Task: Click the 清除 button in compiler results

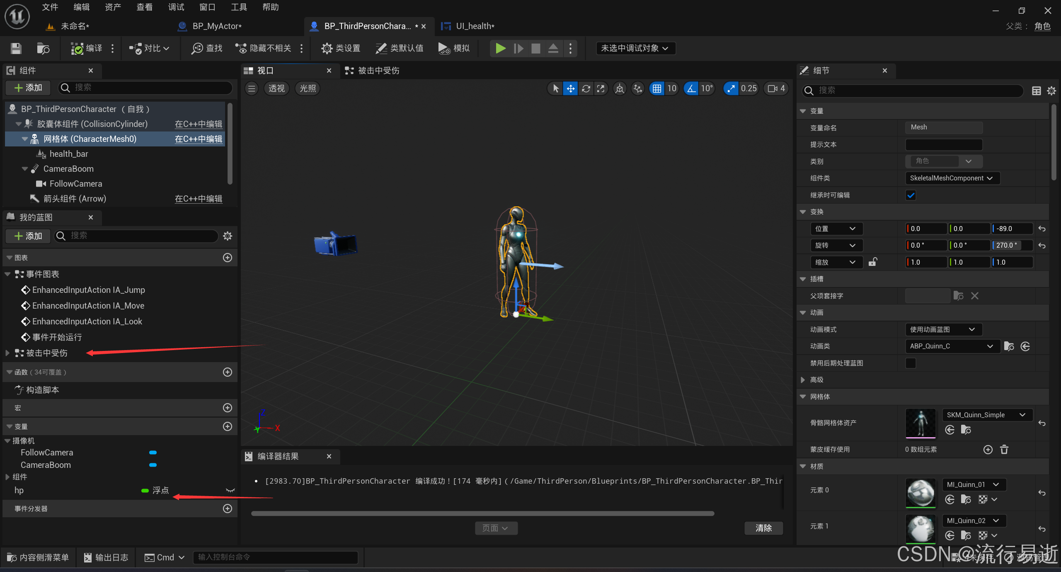Action: point(763,528)
